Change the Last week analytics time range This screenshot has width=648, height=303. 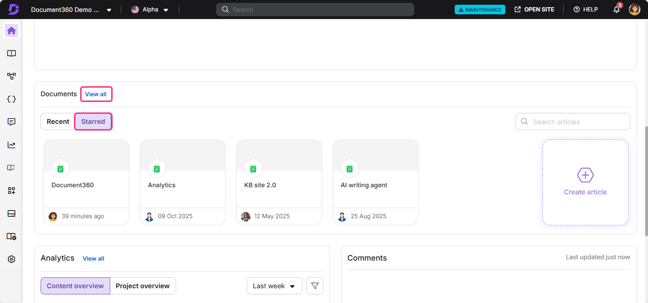point(274,286)
